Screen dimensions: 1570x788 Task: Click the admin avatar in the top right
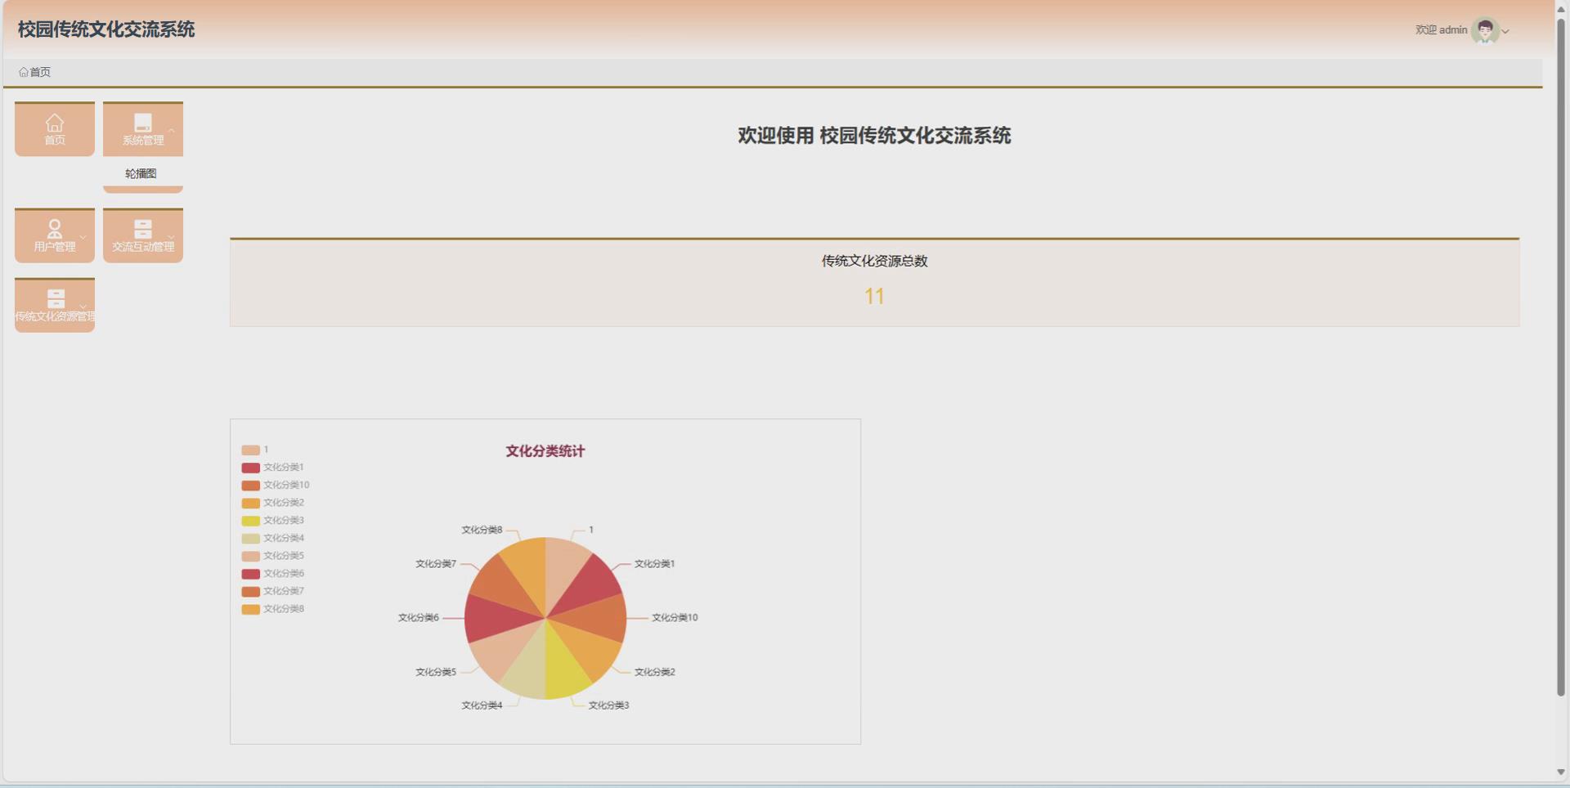point(1483,30)
